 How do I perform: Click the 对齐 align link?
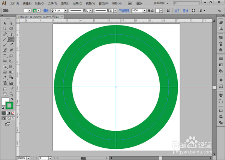pyautogui.click(x=177, y=10)
